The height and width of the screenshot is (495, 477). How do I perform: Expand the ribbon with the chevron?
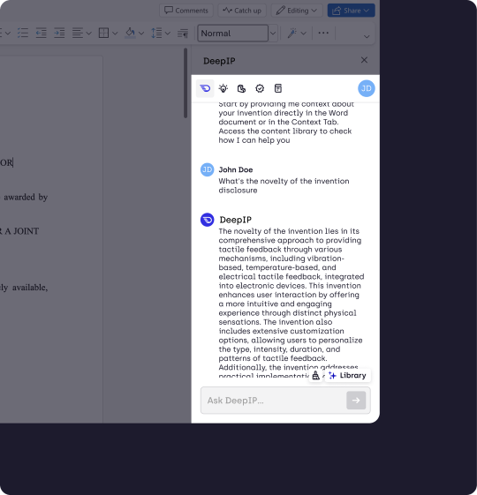[x=367, y=37]
